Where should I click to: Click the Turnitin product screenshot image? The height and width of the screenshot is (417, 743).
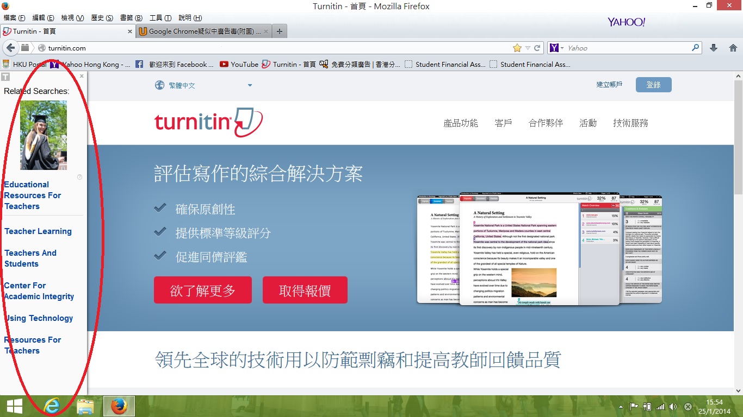pyautogui.click(x=540, y=250)
